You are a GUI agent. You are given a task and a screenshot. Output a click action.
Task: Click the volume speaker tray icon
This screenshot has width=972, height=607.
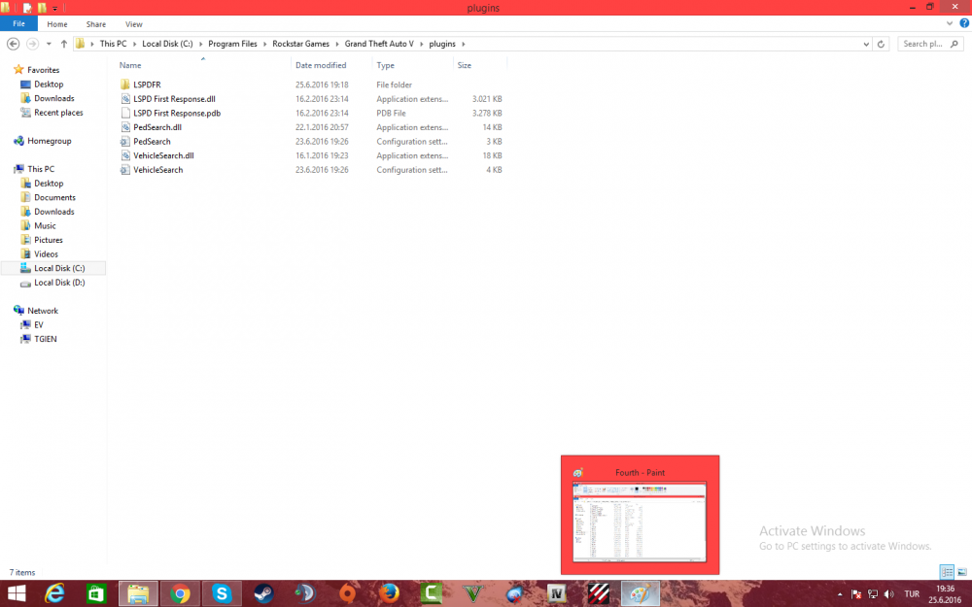point(889,594)
